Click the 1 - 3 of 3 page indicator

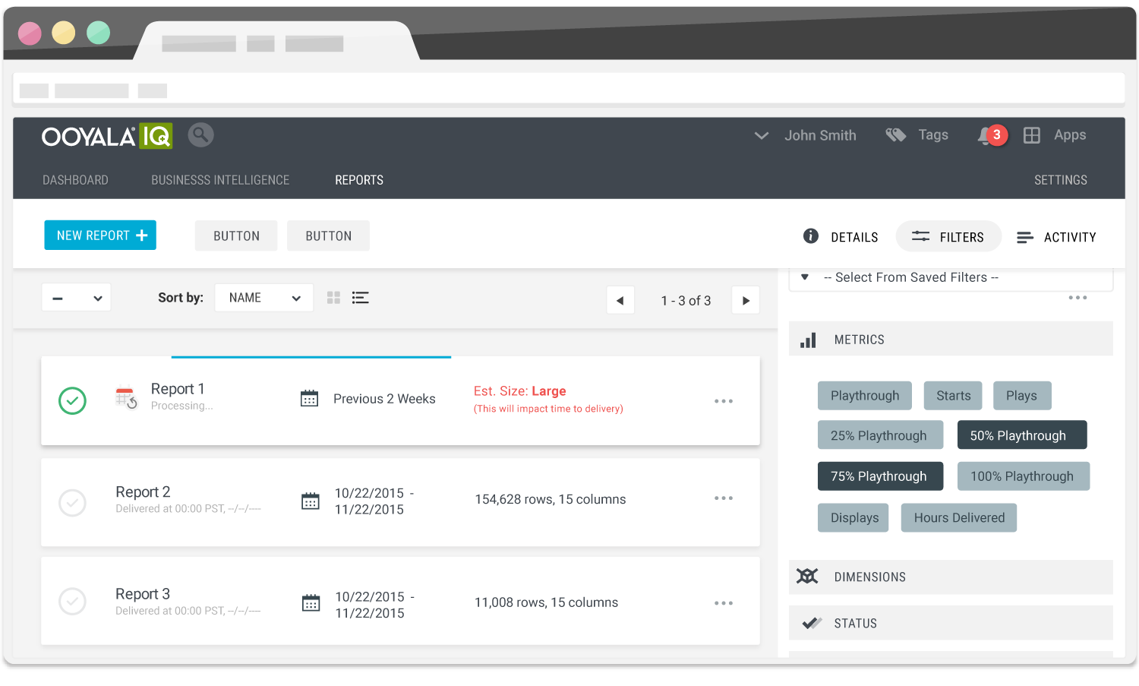(686, 301)
